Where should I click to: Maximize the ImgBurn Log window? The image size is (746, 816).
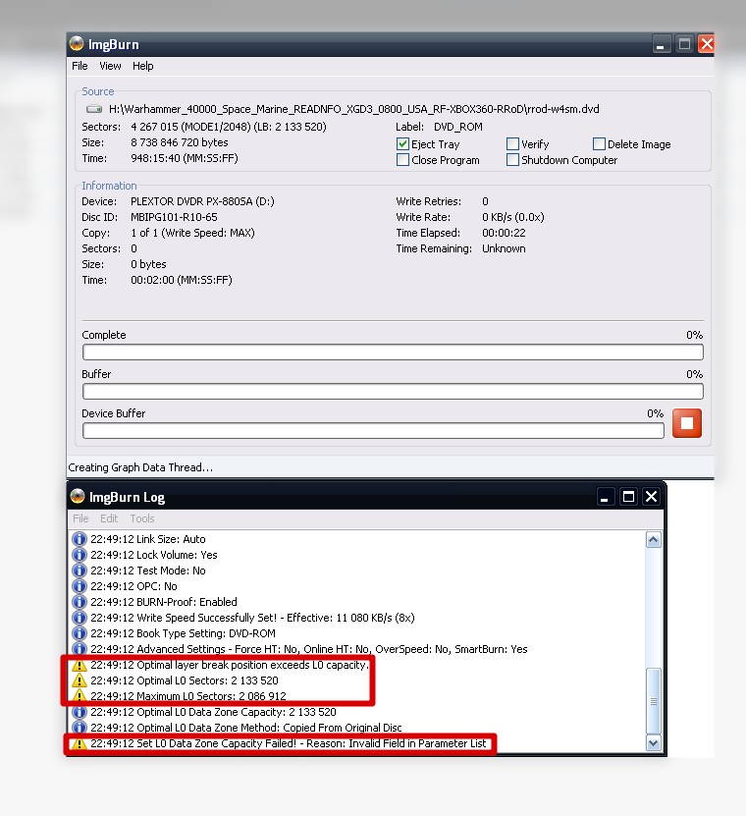coord(628,497)
